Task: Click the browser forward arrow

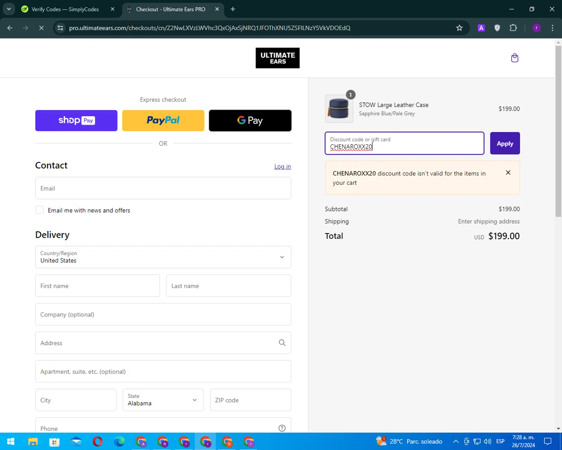Action: coord(25,28)
